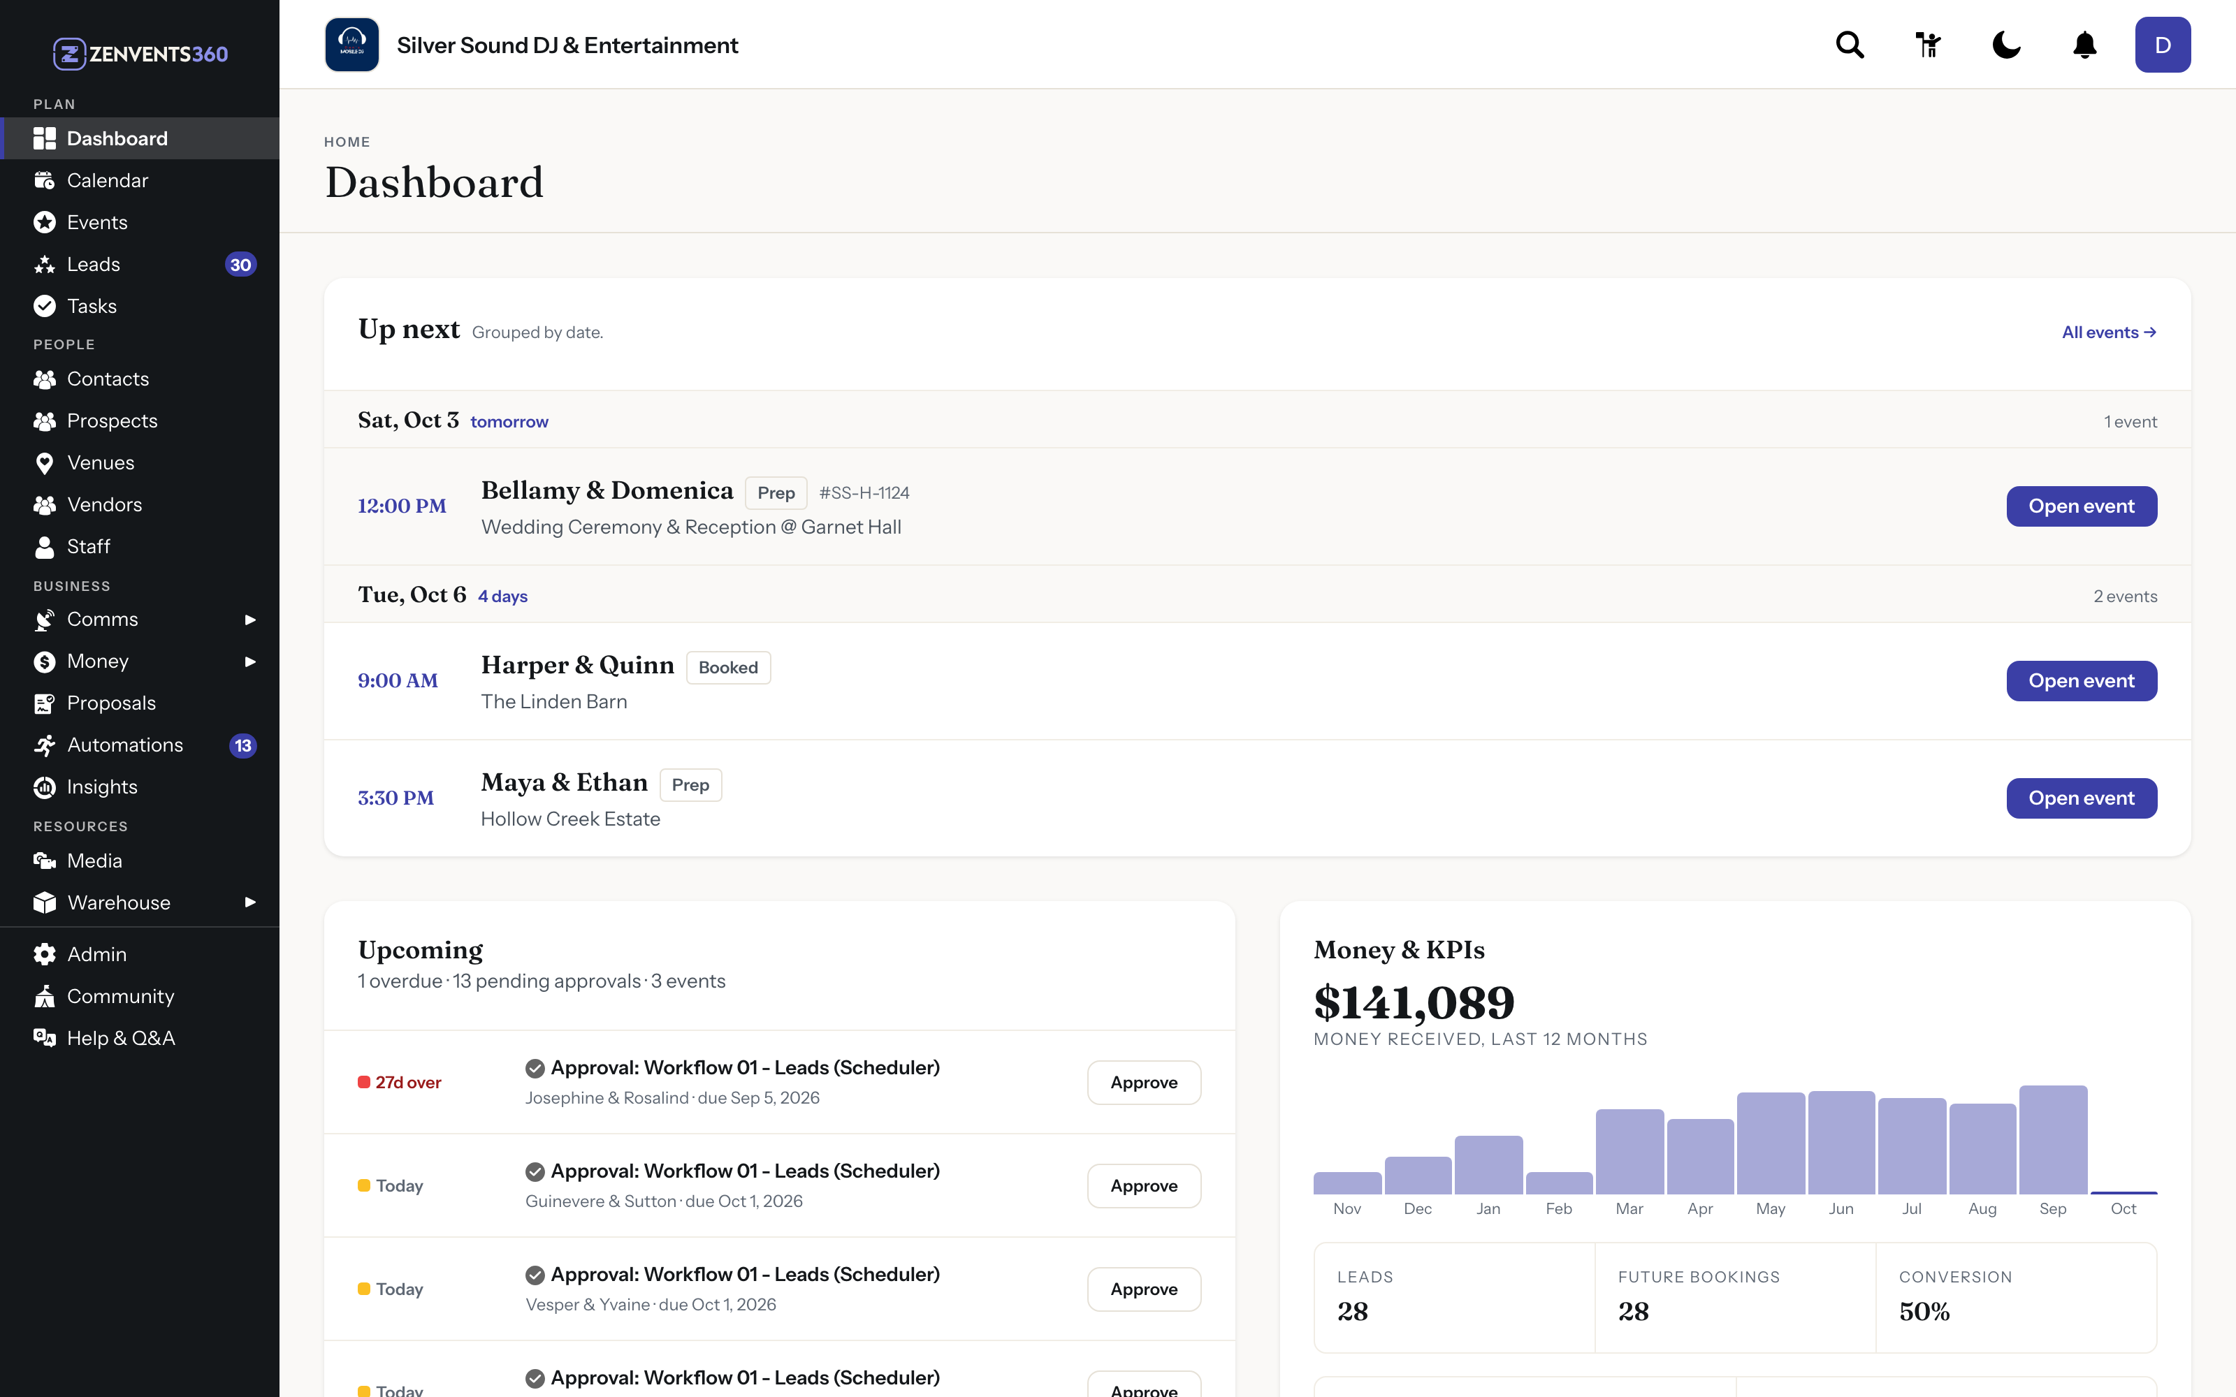Follow the All events link
2236x1397 pixels.
coord(2110,332)
